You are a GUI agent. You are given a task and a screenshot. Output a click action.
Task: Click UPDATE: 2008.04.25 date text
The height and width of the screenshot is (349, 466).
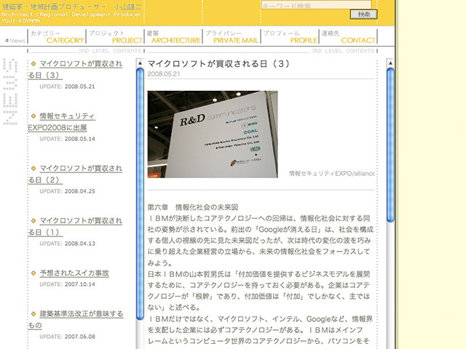(68, 191)
